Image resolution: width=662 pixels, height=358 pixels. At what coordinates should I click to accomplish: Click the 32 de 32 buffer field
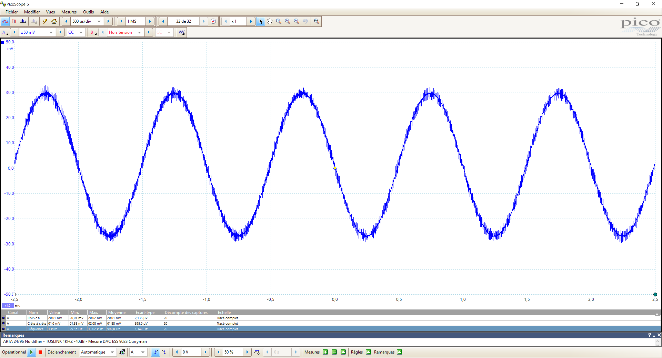(x=183, y=21)
